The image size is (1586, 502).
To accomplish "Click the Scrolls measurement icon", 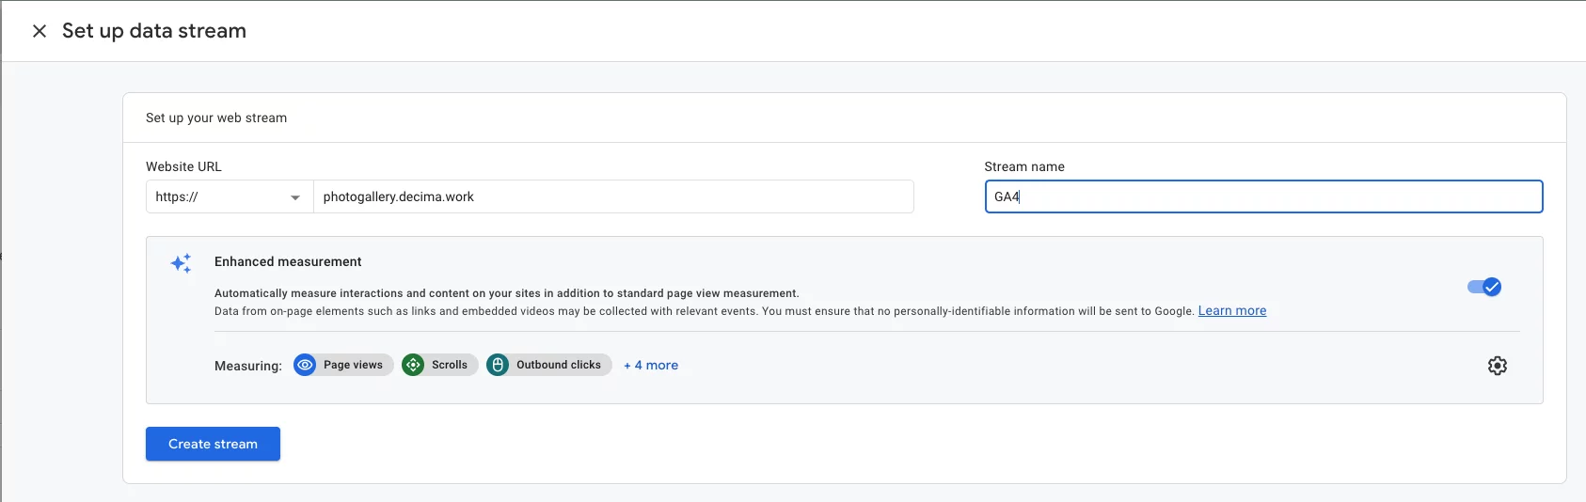I will [413, 365].
